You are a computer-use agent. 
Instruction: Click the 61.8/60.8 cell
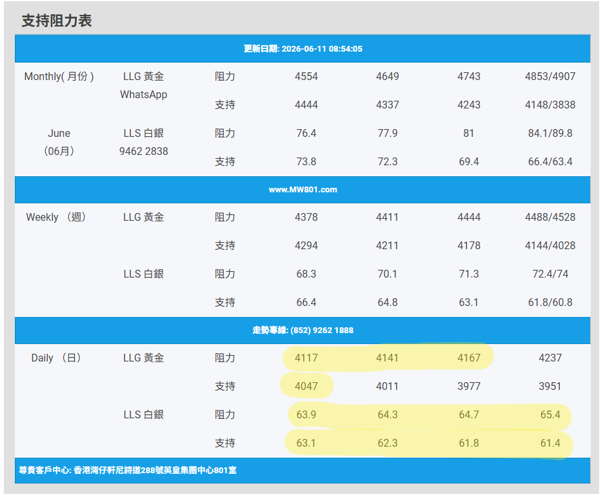click(550, 303)
